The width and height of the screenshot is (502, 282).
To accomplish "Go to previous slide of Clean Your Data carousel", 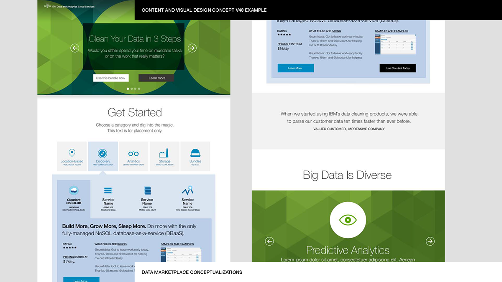I will (x=75, y=48).
